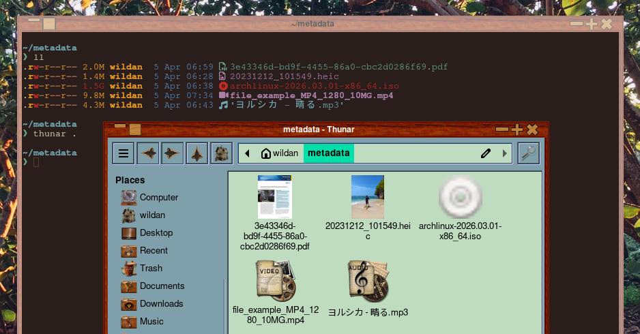Open Trash in the sidebar
This screenshot has height=334, width=640.
pyautogui.click(x=151, y=269)
